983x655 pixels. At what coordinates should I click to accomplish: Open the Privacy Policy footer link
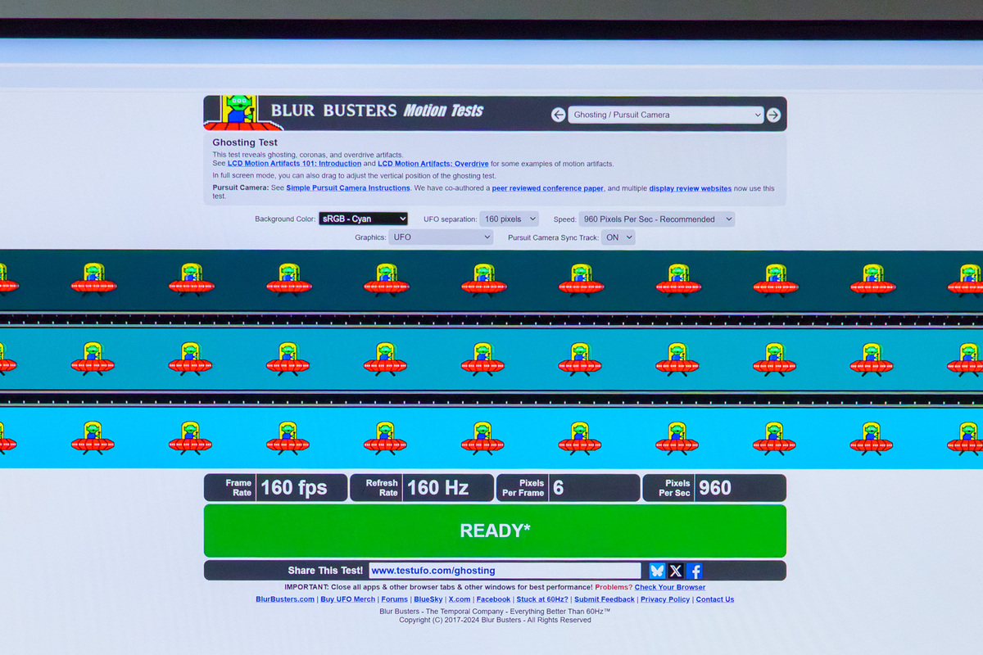665,599
